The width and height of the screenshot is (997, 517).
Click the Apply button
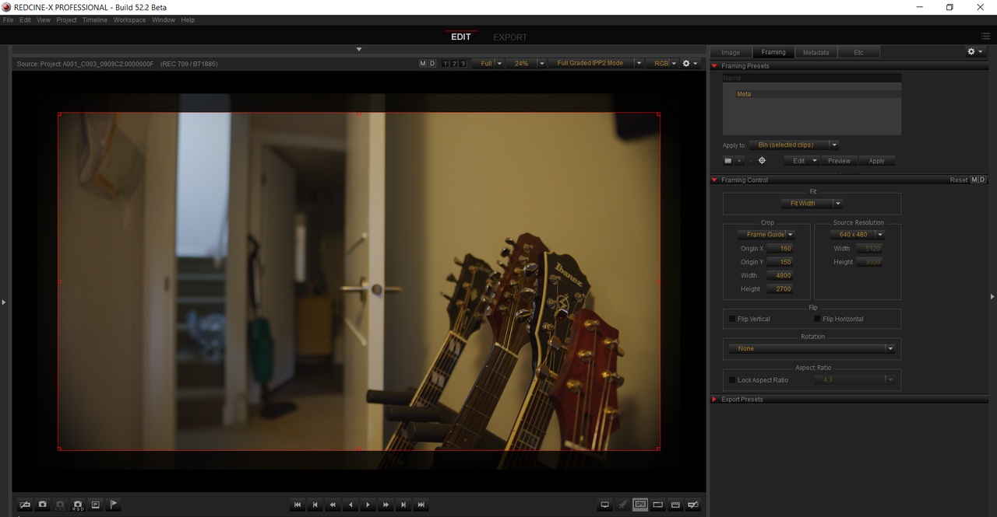(x=877, y=161)
